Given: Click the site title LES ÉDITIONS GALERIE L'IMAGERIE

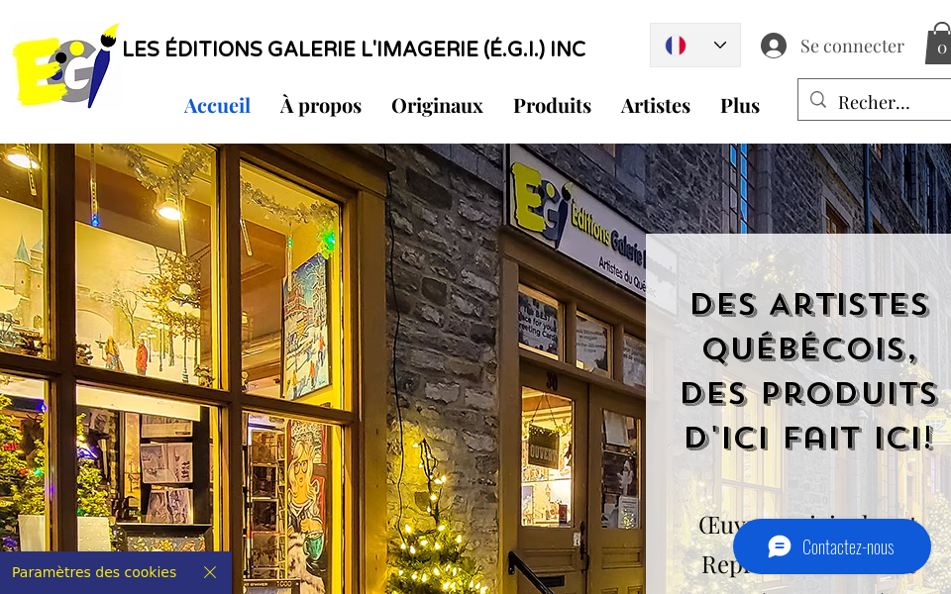Looking at the screenshot, I should [x=355, y=49].
